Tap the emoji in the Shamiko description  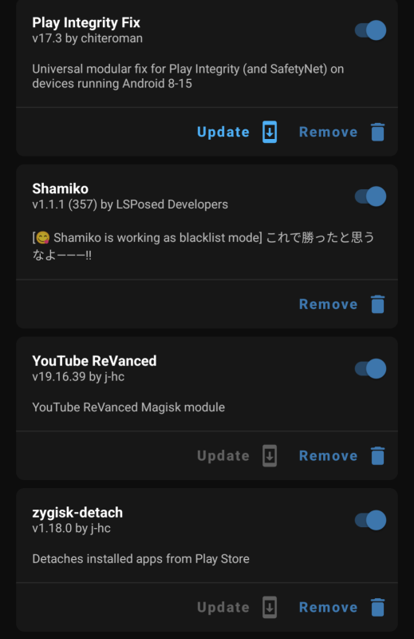[43, 237]
